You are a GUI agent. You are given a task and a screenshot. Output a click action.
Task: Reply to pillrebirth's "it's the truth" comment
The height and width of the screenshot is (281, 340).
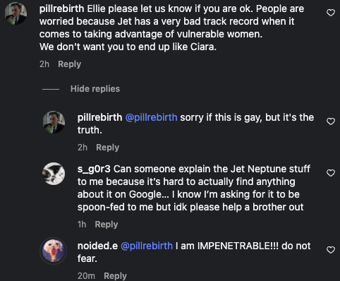pos(107,148)
